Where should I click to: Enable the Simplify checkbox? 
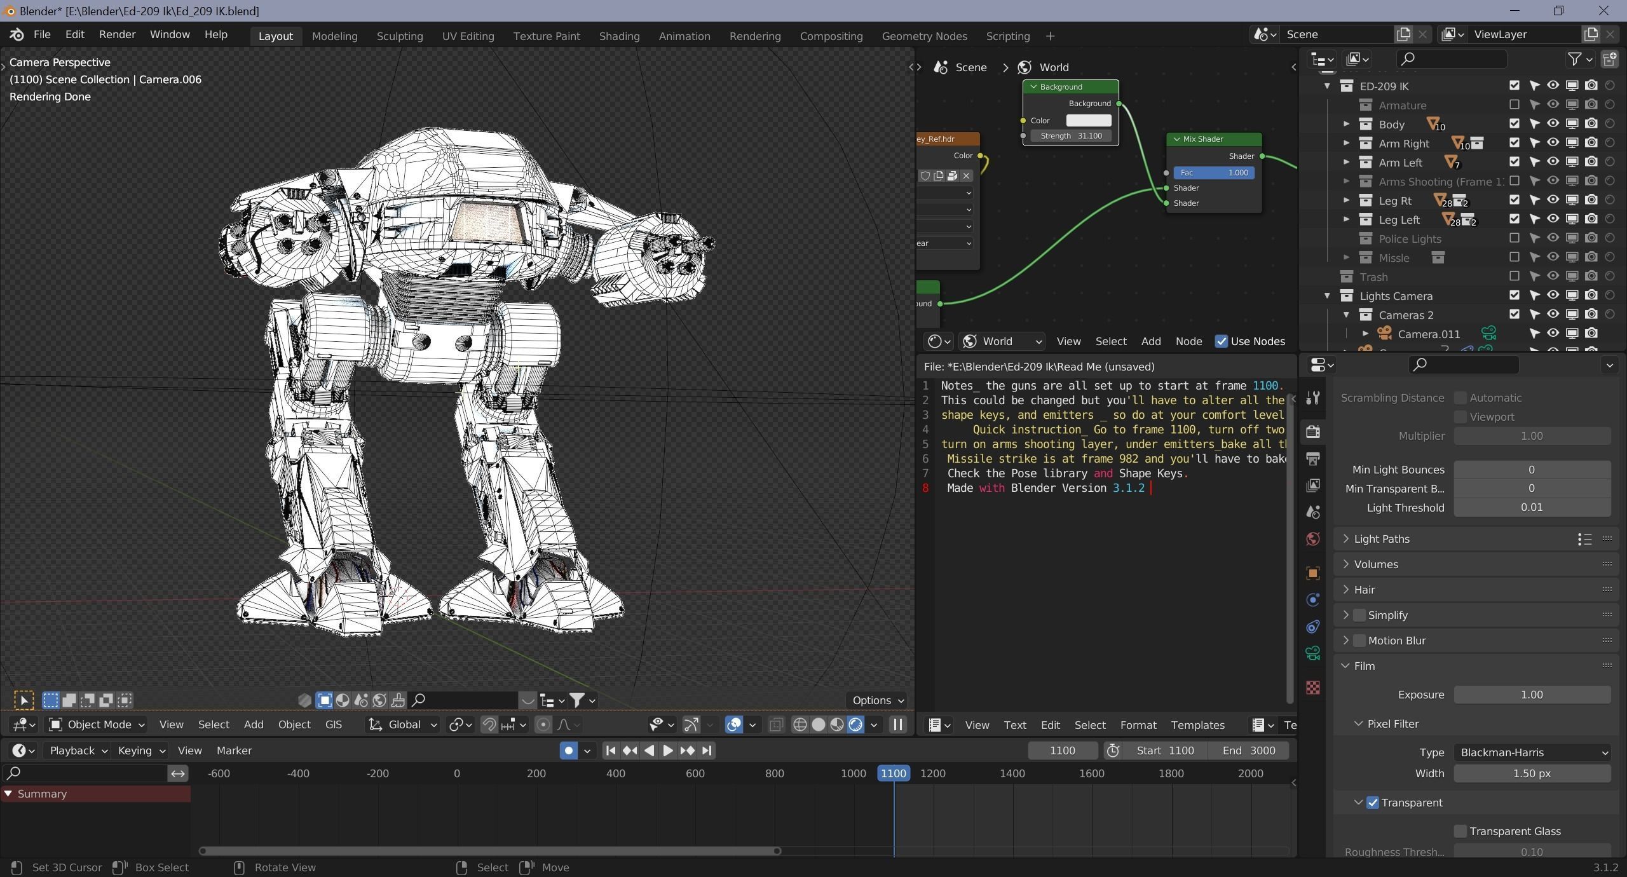(1359, 615)
